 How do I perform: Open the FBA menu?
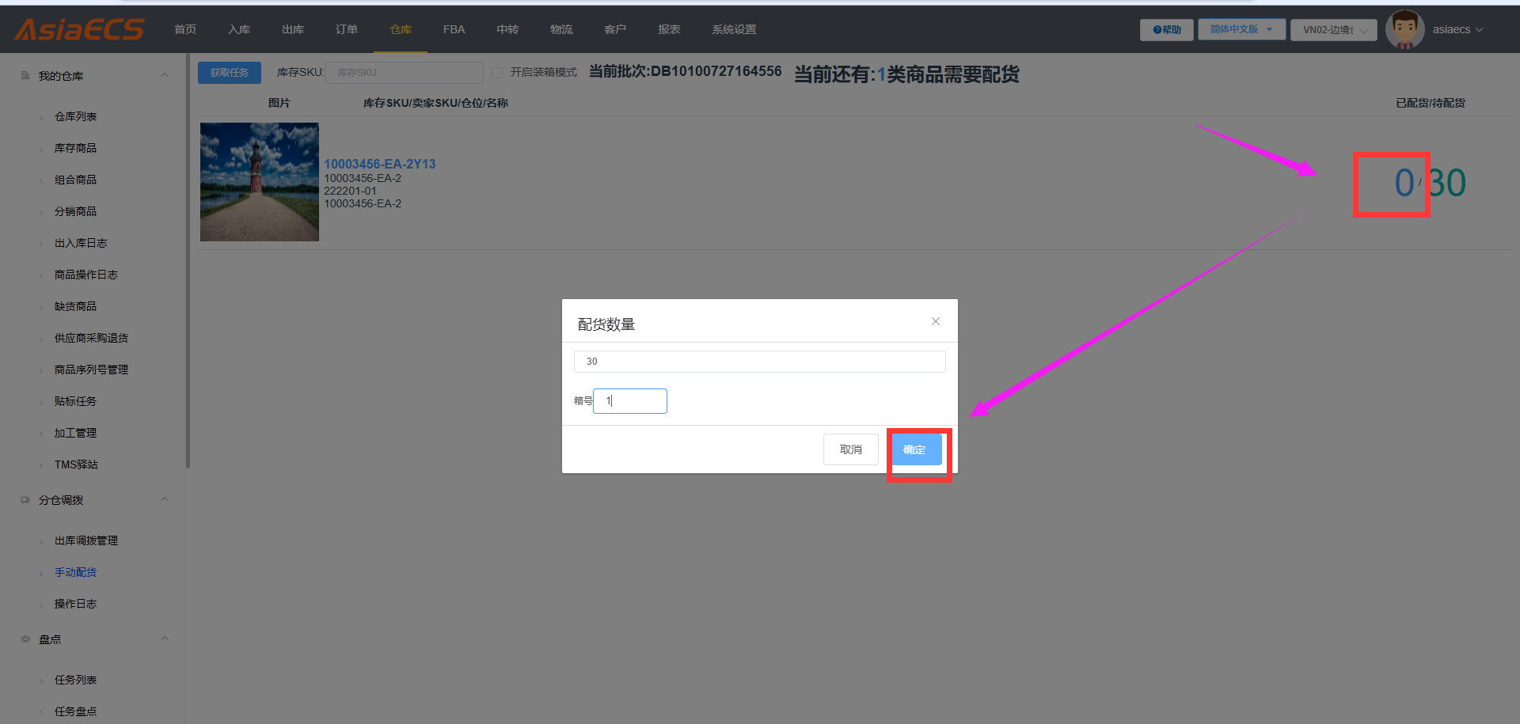[454, 29]
